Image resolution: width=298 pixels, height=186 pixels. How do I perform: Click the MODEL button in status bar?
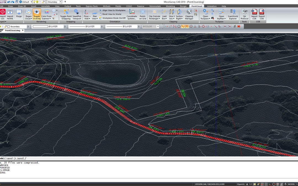pos(291,184)
